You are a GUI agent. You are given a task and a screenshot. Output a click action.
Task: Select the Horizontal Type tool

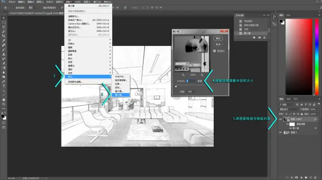[4, 86]
